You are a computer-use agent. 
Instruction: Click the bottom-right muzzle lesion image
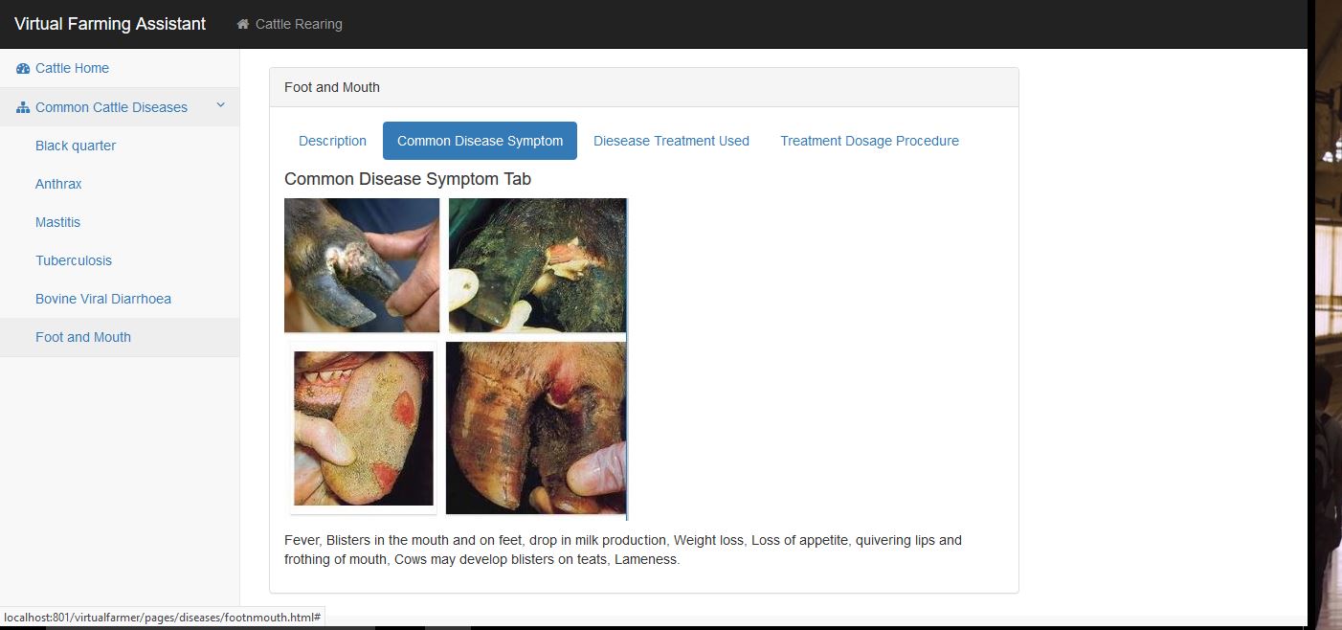[536, 428]
